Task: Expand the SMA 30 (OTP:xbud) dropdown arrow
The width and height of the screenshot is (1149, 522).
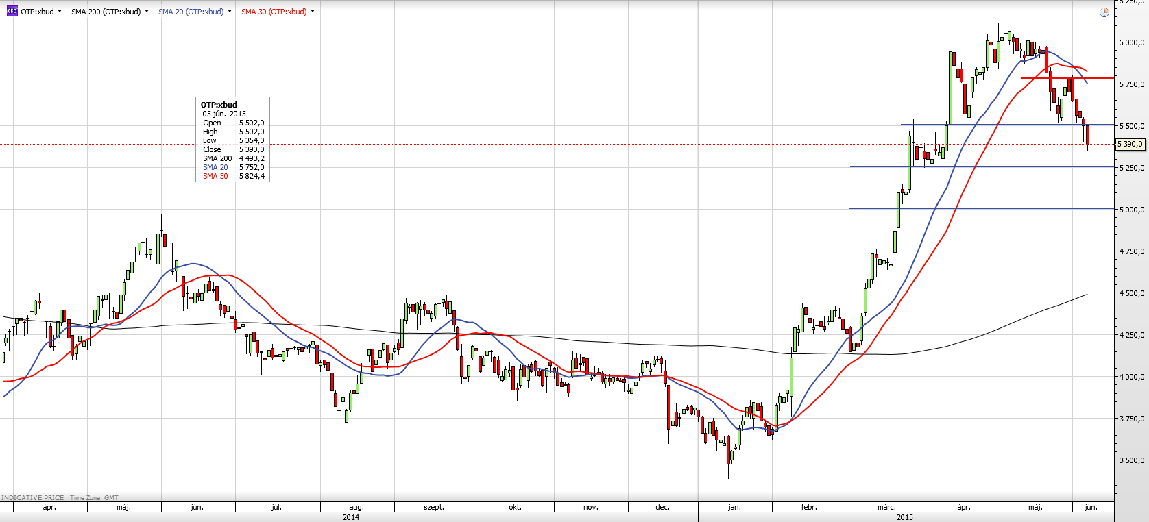Action: 313,11
